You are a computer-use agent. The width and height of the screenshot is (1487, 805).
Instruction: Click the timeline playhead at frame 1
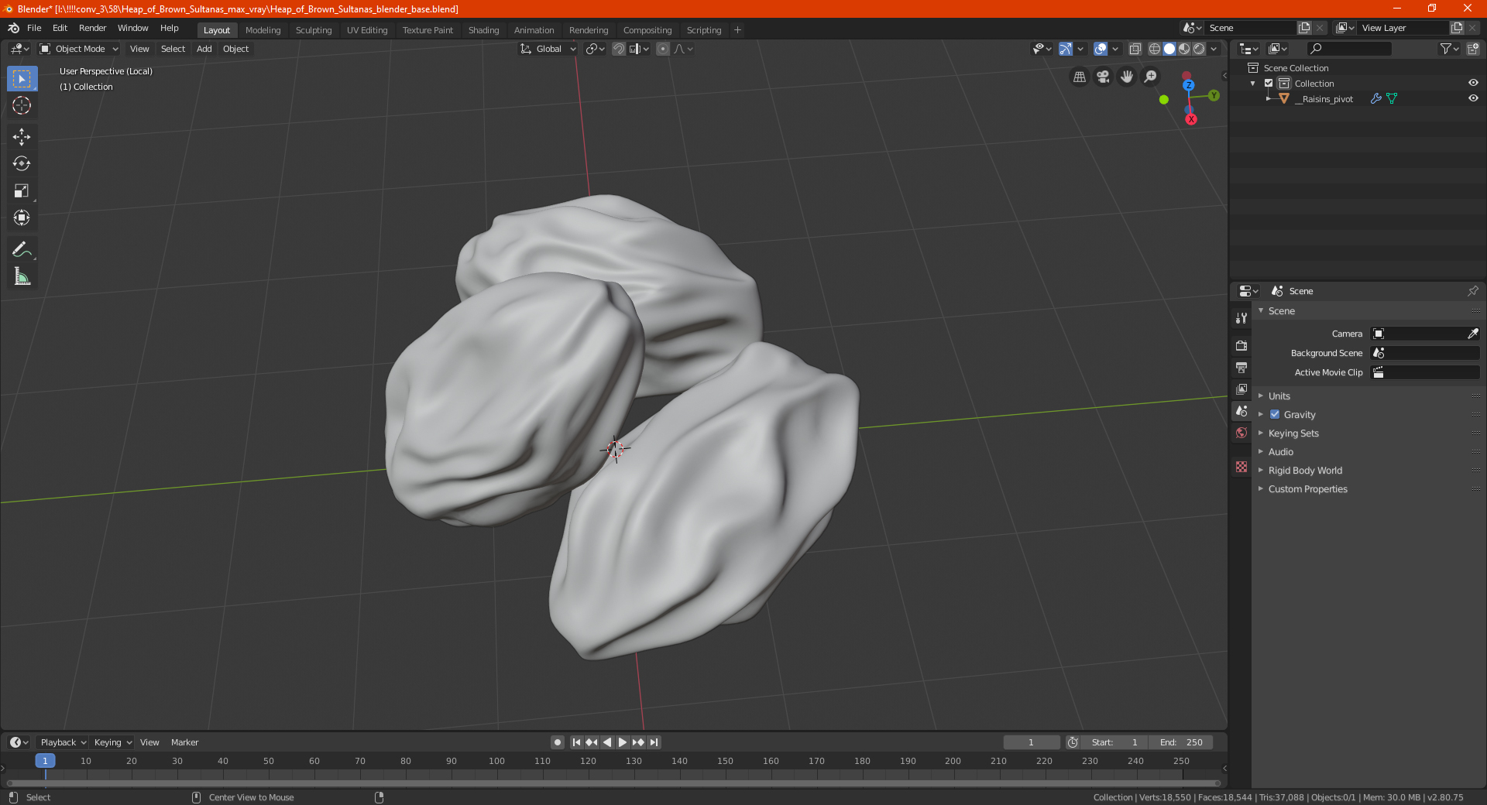coord(45,761)
